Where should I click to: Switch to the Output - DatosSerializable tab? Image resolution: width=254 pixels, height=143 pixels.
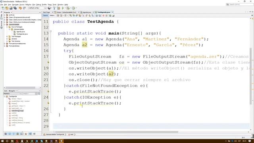click(66, 12)
